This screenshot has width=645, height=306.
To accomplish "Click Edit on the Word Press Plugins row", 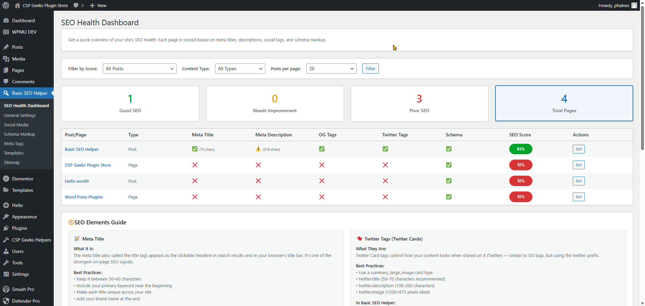I will (x=578, y=197).
